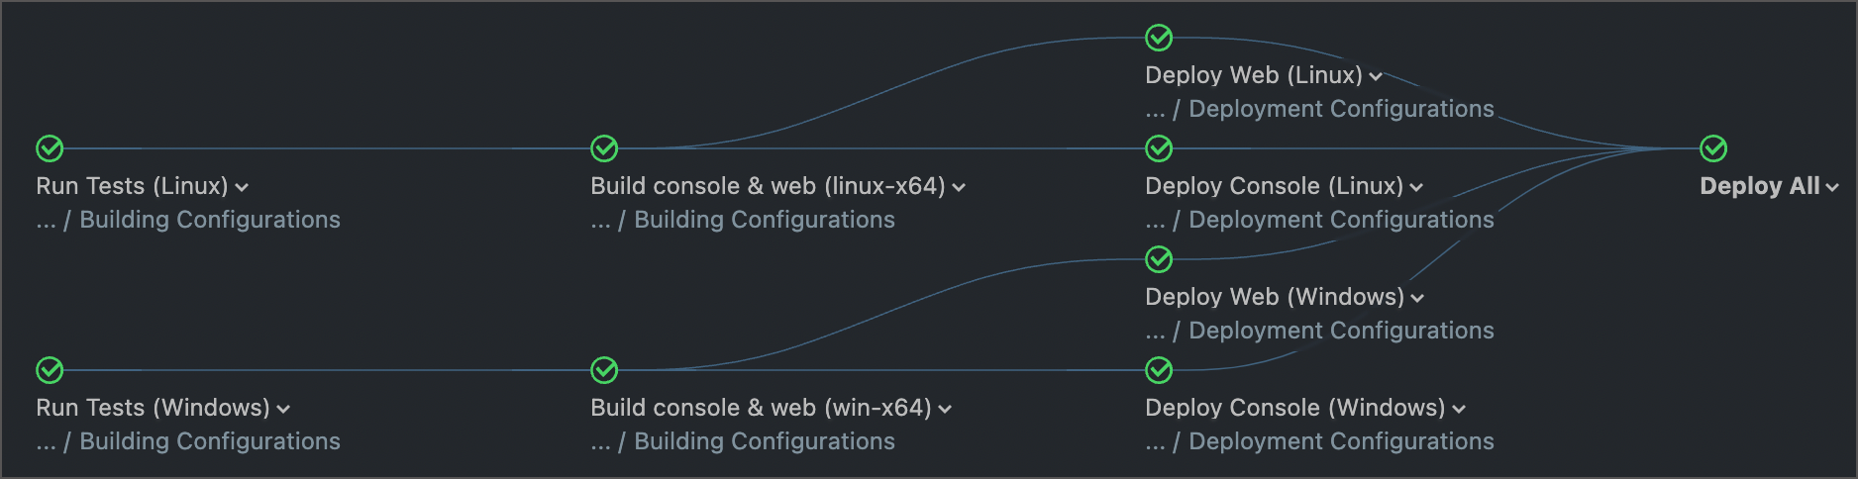Expand the Run Tests (Linux) chevron
Viewport: 1858px width, 479px height.
click(243, 187)
